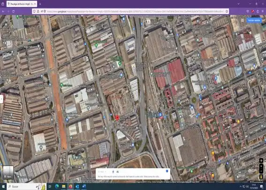Zoom out the map with the minus button
266x190 pixels.
point(261,171)
